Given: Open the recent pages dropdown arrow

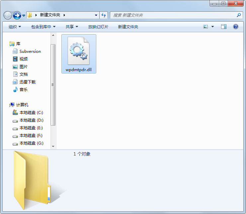Looking at the screenshot, I should pyautogui.click(x=24, y=15).
